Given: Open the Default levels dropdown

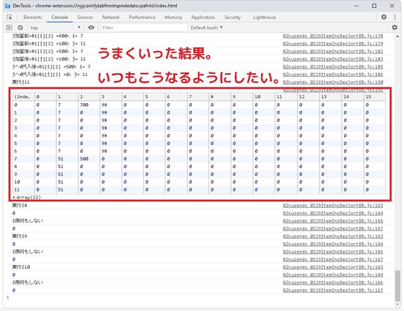Looking at the screenshot, I should pos(206,28).
